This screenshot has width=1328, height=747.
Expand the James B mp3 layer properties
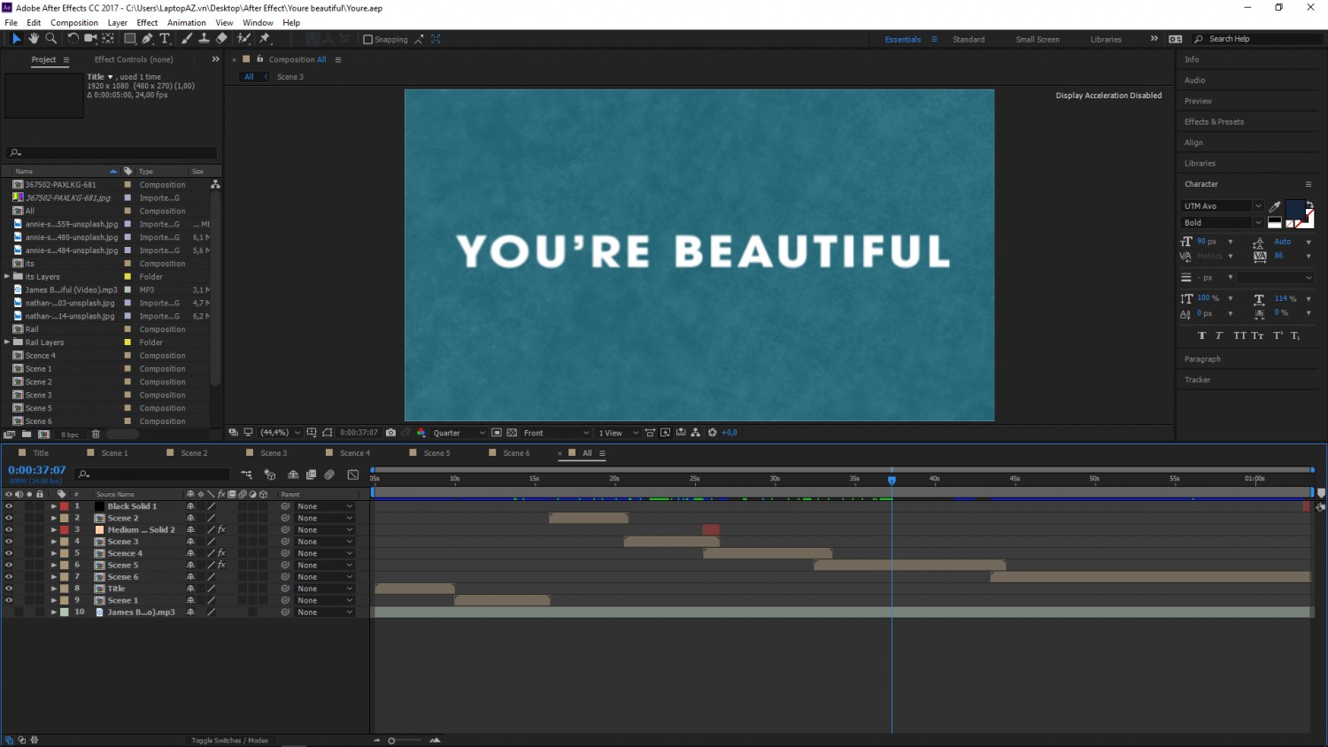click(53, 612)
